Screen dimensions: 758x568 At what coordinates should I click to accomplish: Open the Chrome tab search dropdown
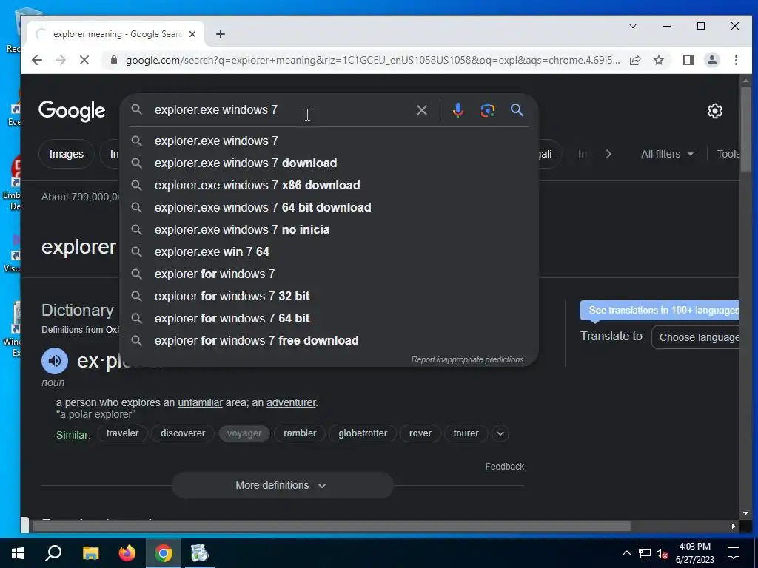click(x=632, y=26)
